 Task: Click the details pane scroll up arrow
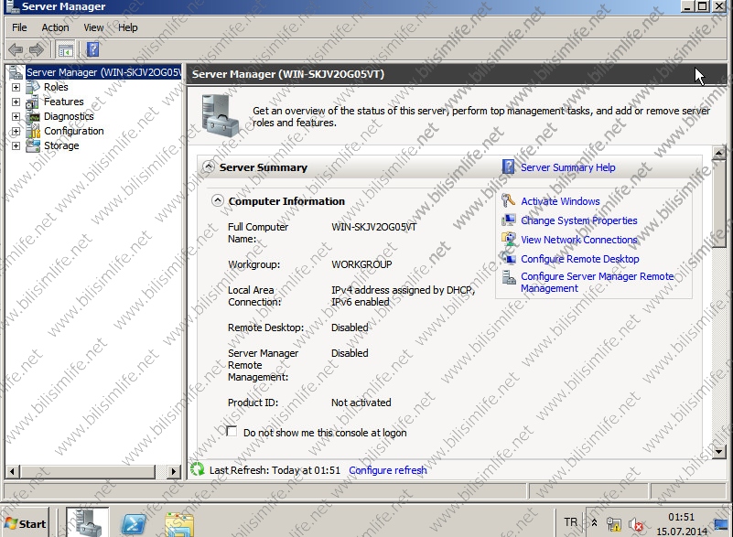click(719, 153)
